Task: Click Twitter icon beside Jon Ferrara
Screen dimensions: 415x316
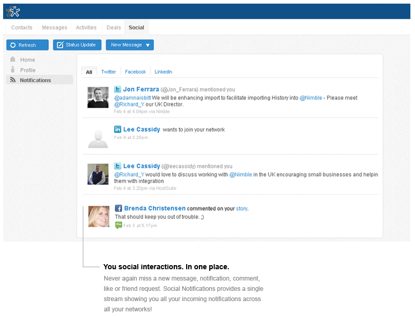Action: (118, 89)
